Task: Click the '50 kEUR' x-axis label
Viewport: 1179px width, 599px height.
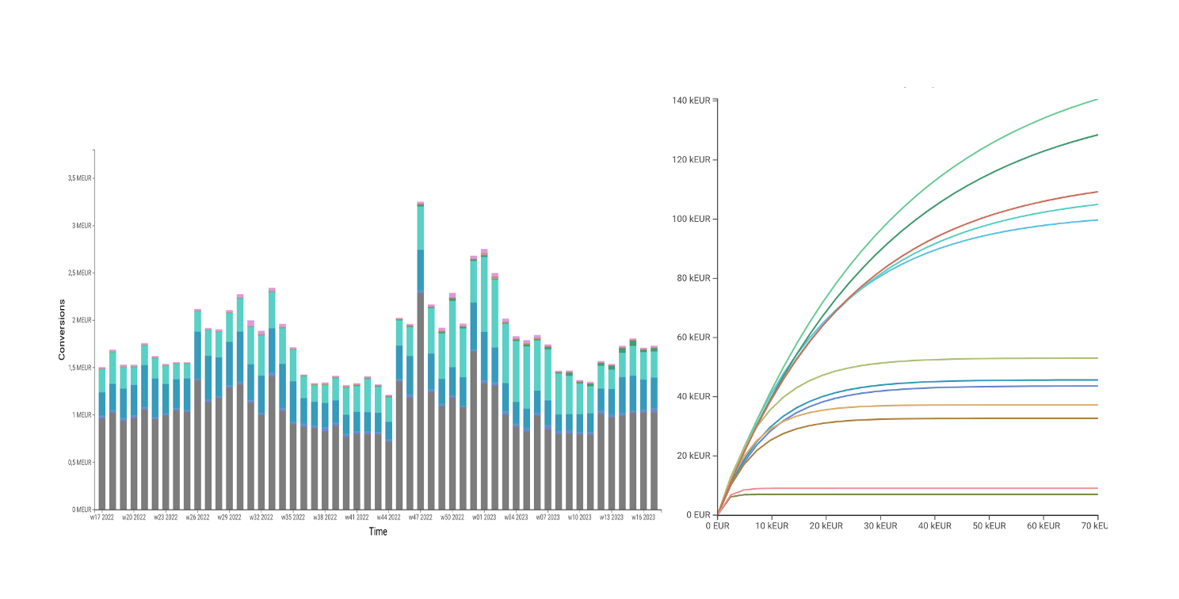Action: point(989,526)
